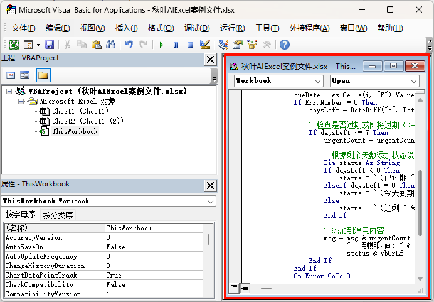Switch to Full Module View at code window bottom
Viewport: 434px width, 302px height.
pyautogui.click(x=244, y=288)
